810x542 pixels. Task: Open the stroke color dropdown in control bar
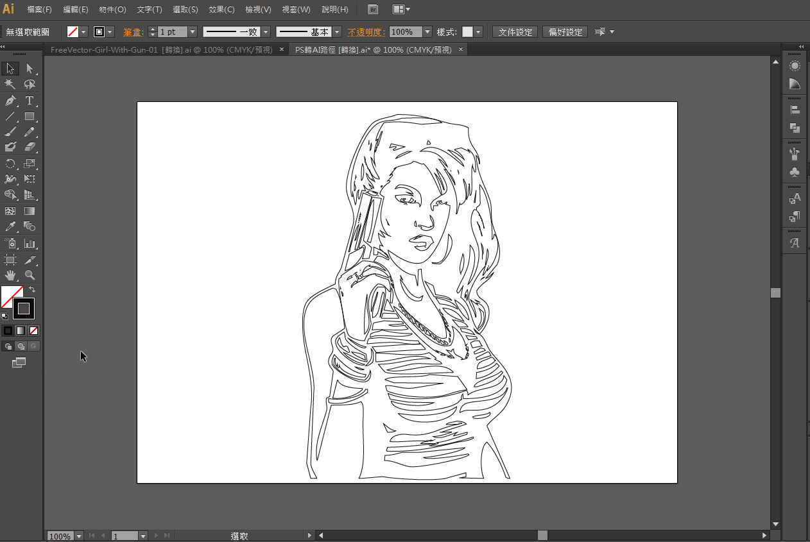click(x=110, y=31)
